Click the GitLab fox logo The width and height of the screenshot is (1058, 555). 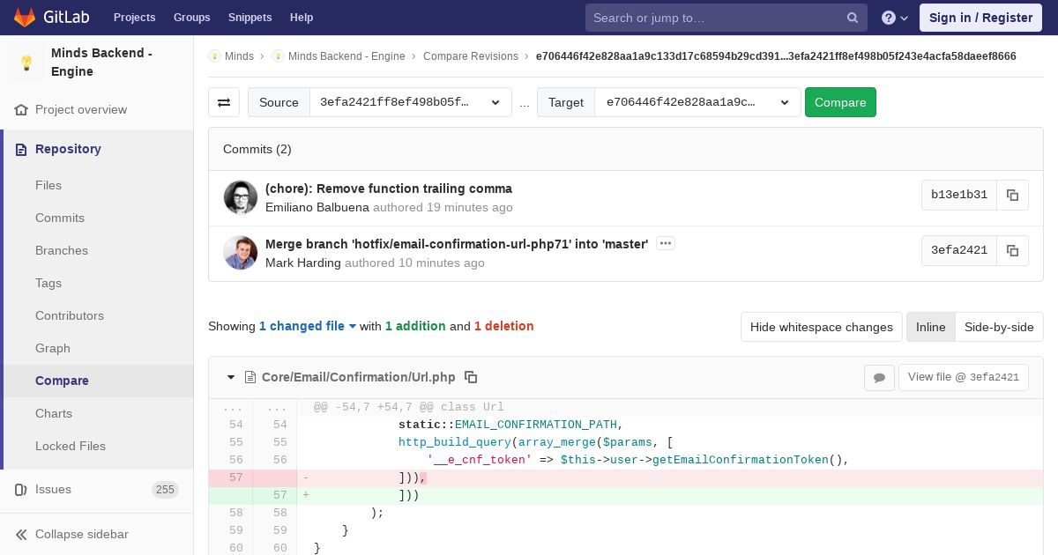[x=25, y=18]
